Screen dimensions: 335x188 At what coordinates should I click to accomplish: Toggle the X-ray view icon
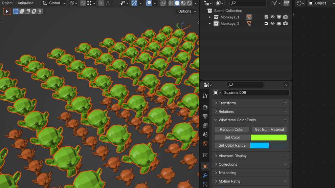[163, 3]
